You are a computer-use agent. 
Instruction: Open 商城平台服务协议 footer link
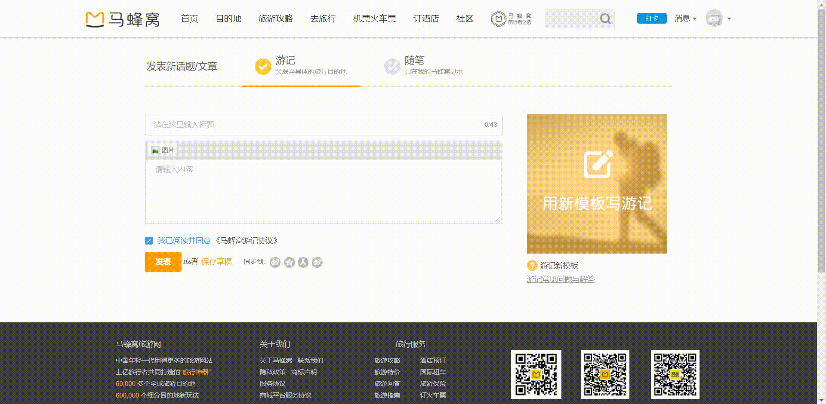click(285, 395)
